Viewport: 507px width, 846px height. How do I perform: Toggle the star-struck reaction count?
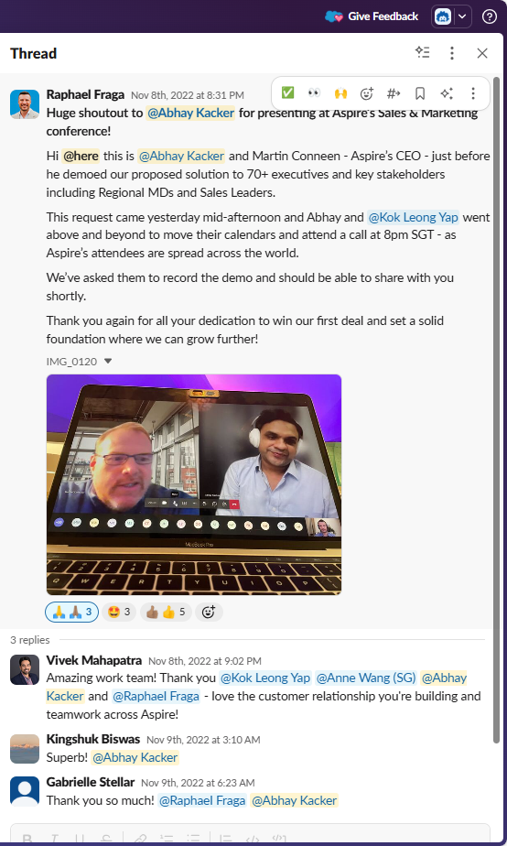119,612
